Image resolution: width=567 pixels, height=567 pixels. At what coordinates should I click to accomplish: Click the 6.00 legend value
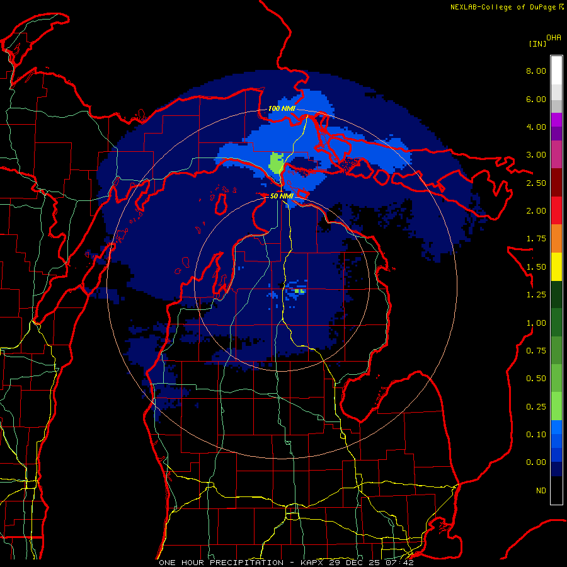[x=536, y=99]
